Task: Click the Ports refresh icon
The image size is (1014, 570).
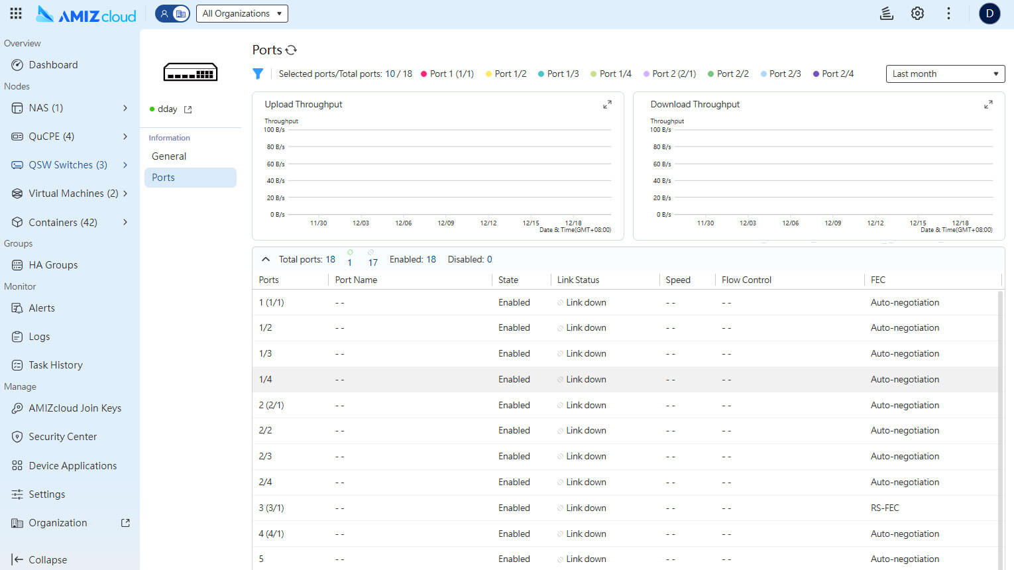Action: click(291, 50)
